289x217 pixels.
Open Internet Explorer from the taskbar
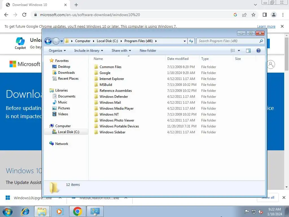coord(25,211)
